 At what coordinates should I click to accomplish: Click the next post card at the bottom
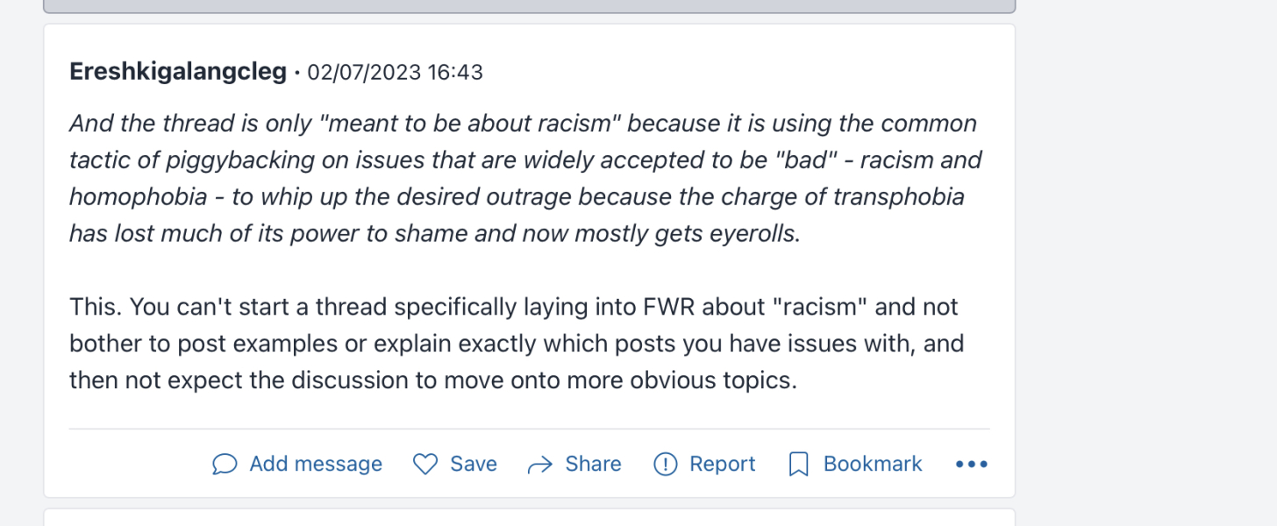pos(529,517)
